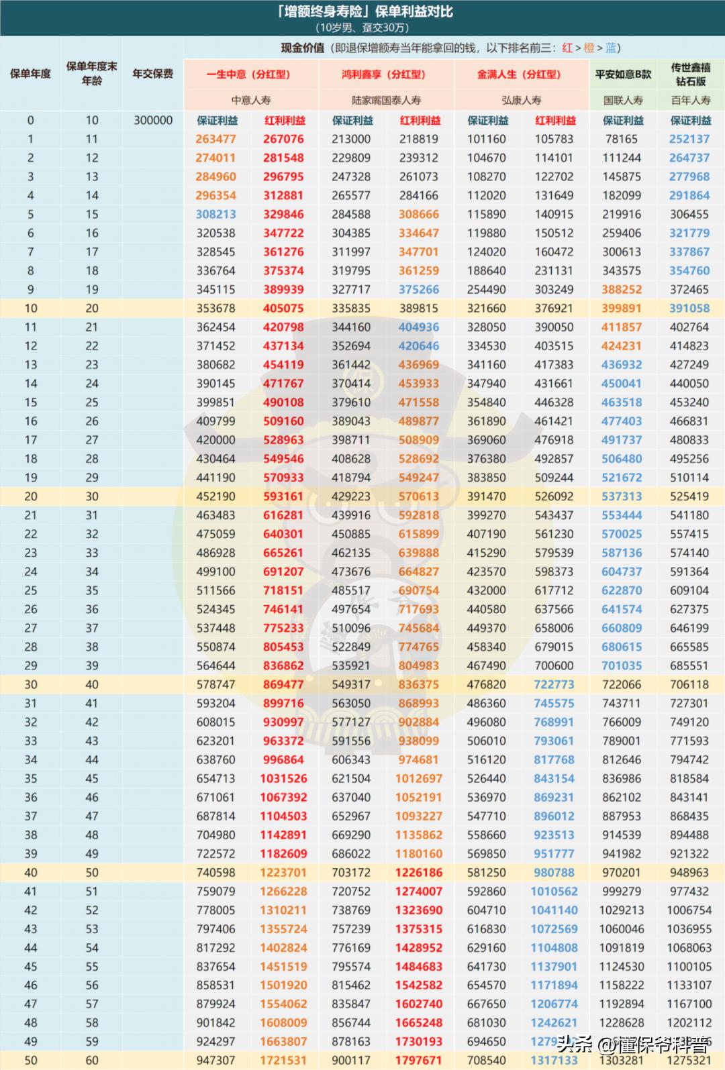Click the value 263477

point(215,139)
